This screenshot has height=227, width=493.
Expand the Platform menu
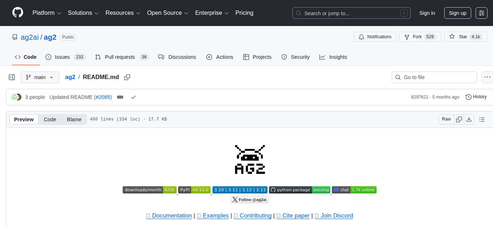pyautogui.click(x=47, y=13)
